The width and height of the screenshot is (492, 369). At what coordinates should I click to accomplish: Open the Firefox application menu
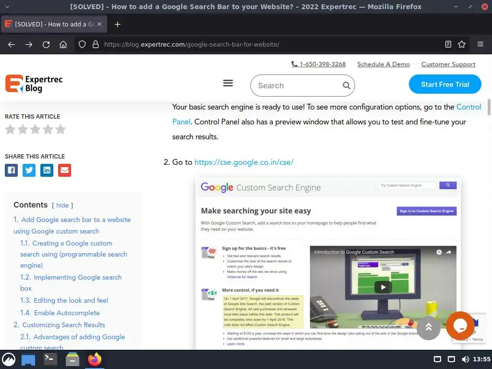(x=480, y=44)
